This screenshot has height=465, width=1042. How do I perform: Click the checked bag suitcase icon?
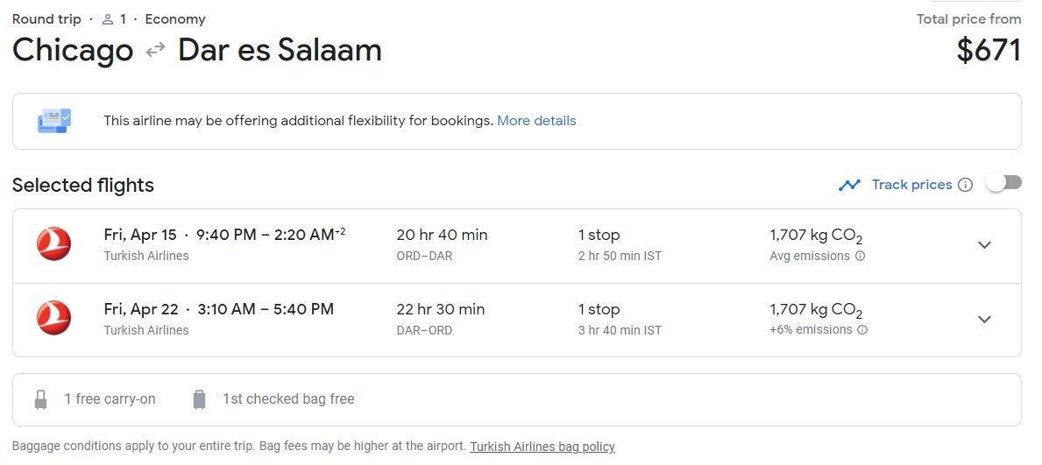click(x=199, y=399)
